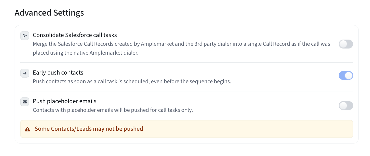Viewport: 370px width, 156px height.
Task: Click the 'Early push contacts' title text
Action: click(58, 73)
